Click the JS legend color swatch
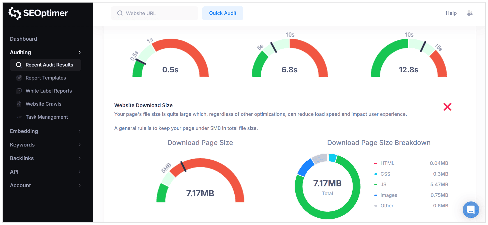This screenshot has width=488, height=225. [376, 185]
